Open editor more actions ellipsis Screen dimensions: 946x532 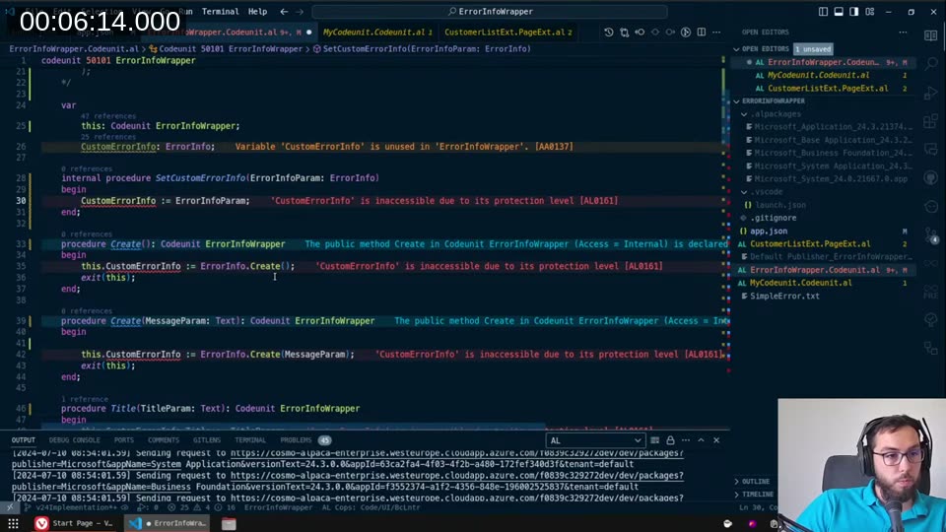(716, 32)
